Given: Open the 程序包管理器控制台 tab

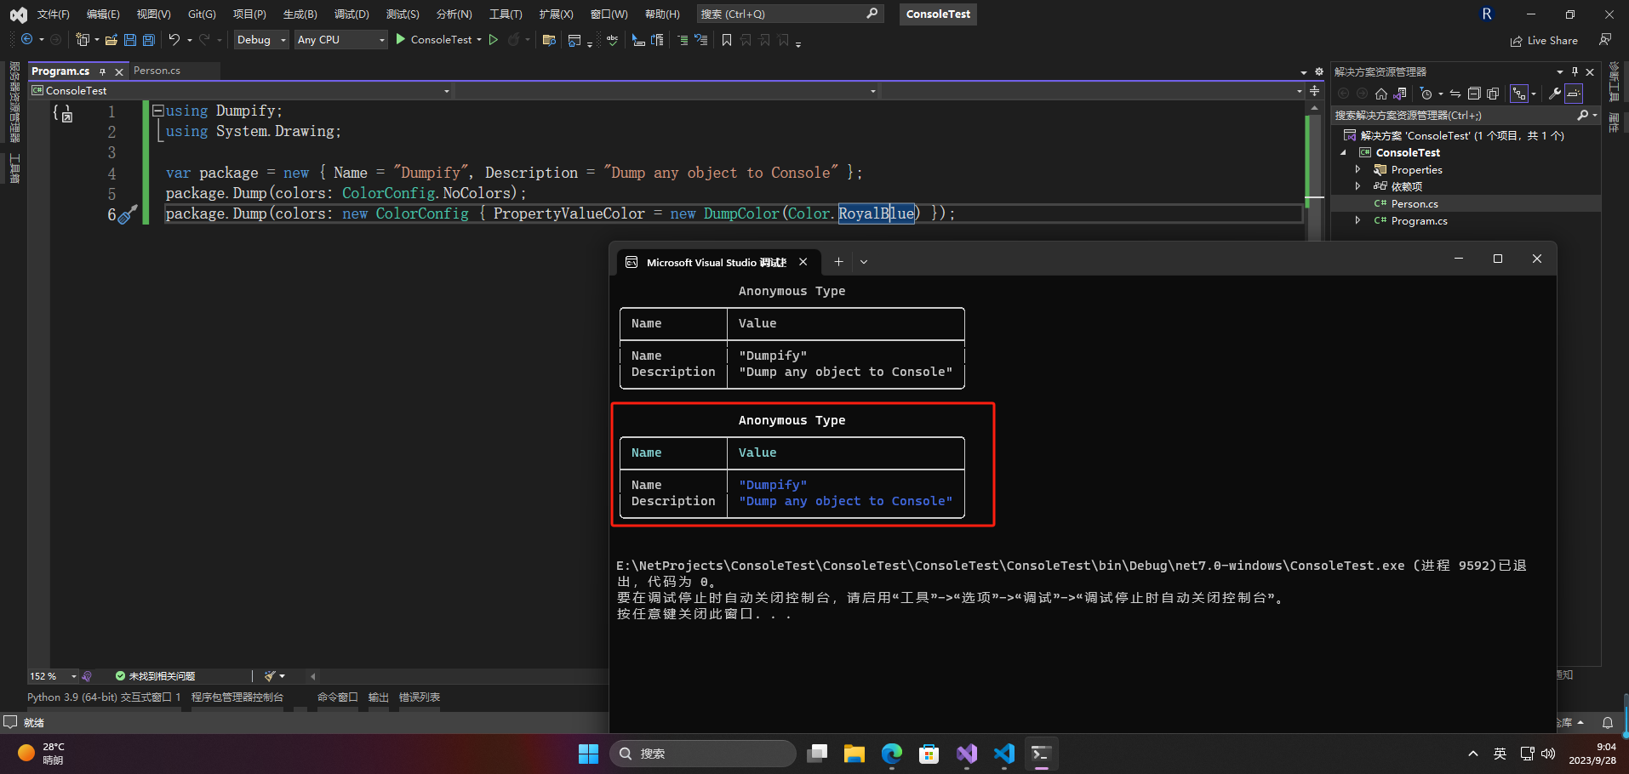Looking at the screenshot, I should coord(237,697).
